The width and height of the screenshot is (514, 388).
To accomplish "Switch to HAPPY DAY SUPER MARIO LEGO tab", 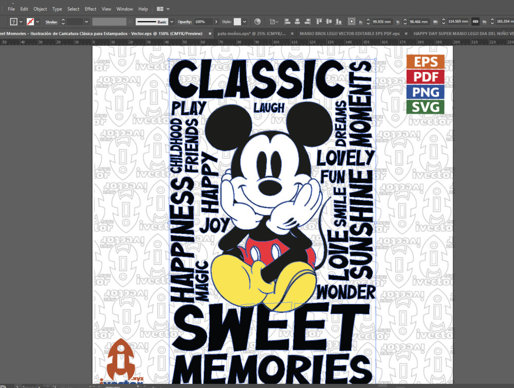I will (463, 33).
